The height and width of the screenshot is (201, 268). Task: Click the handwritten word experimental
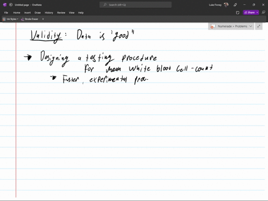tap(108, 79)
